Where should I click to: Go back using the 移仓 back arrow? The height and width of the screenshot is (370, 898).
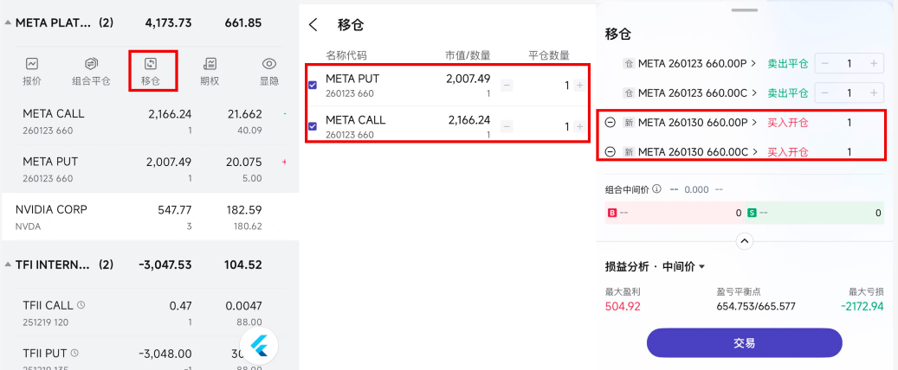point(313,26)
